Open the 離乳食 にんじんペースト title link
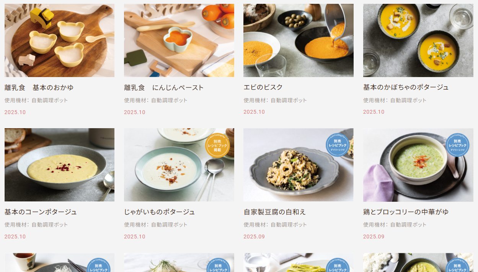The width and height of the screenshot is (478, 272). pyautogui.click(x=164, y=88)
